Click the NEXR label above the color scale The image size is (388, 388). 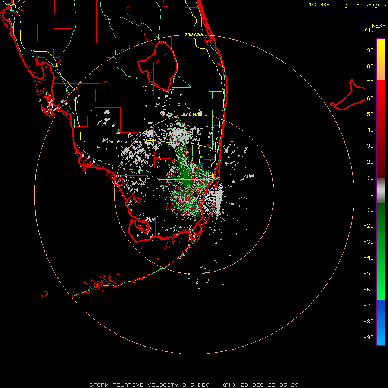(x=379, y=26)
